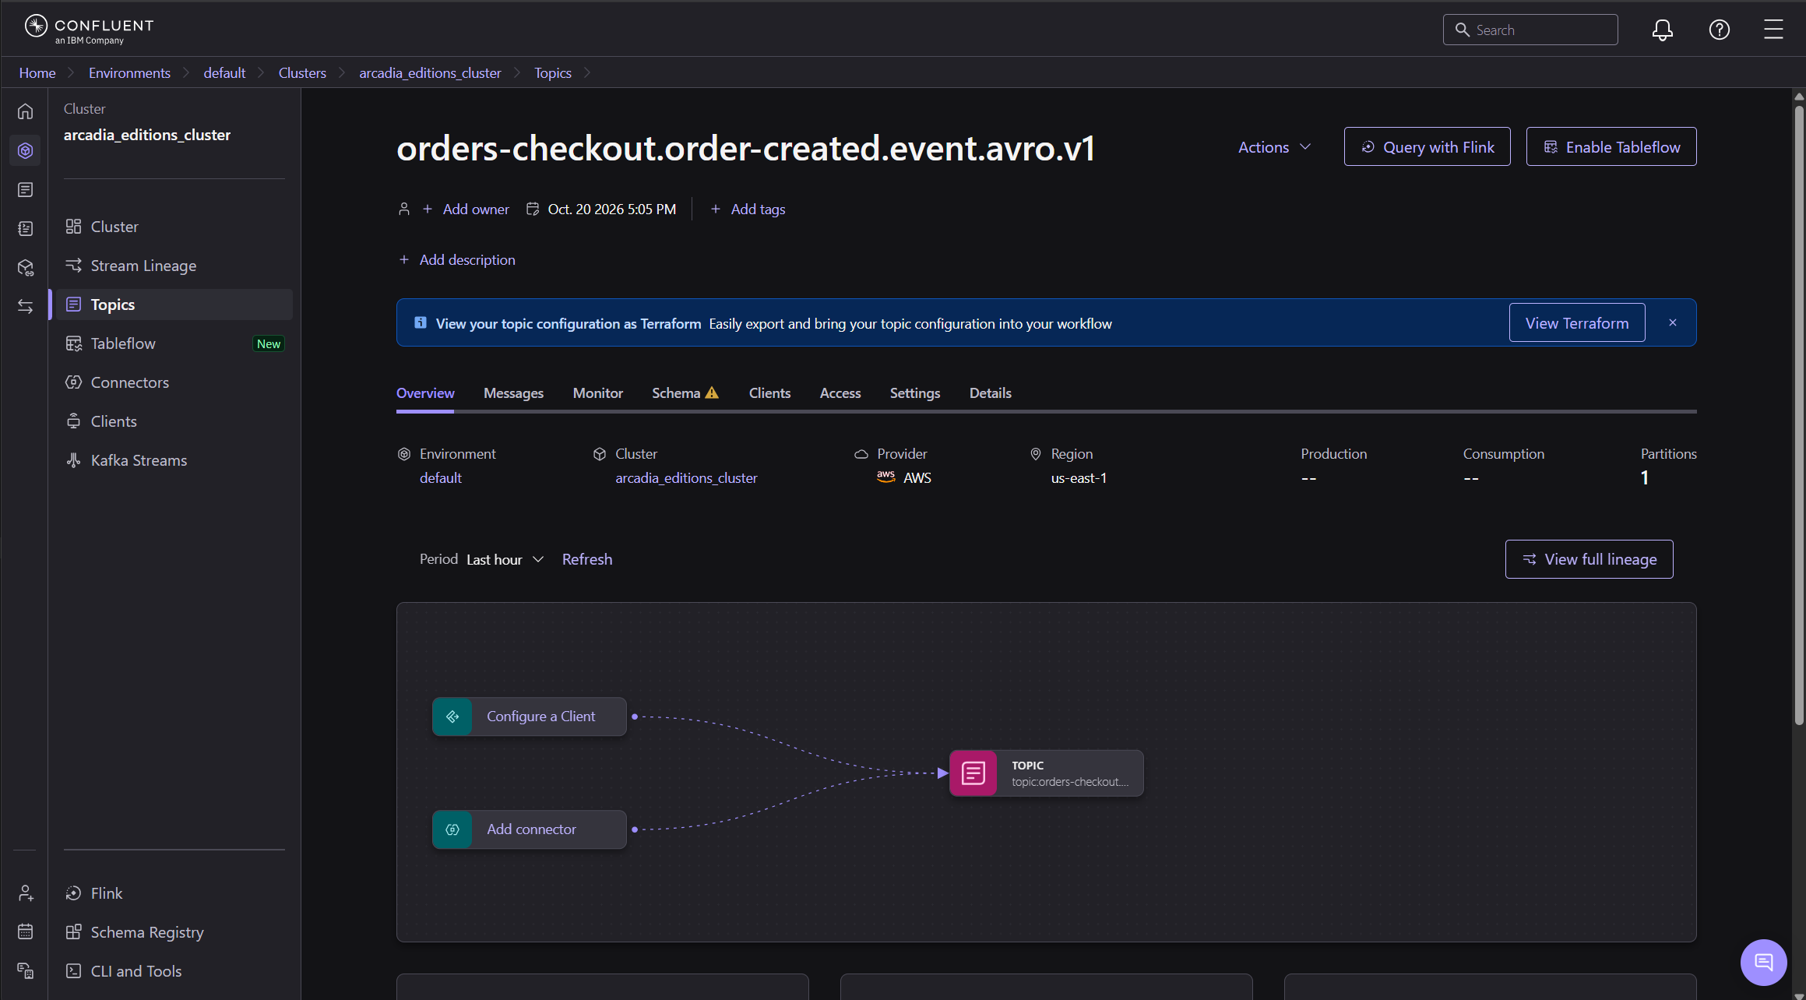The image size is (1806, 1000).
Task: Click Add description link
Action: point(456,259)
